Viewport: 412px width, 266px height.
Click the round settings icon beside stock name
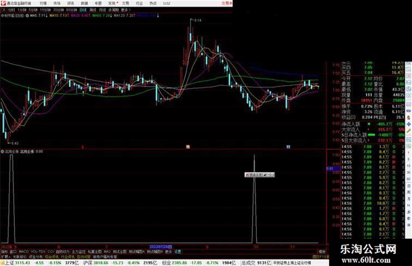point(27,16)
